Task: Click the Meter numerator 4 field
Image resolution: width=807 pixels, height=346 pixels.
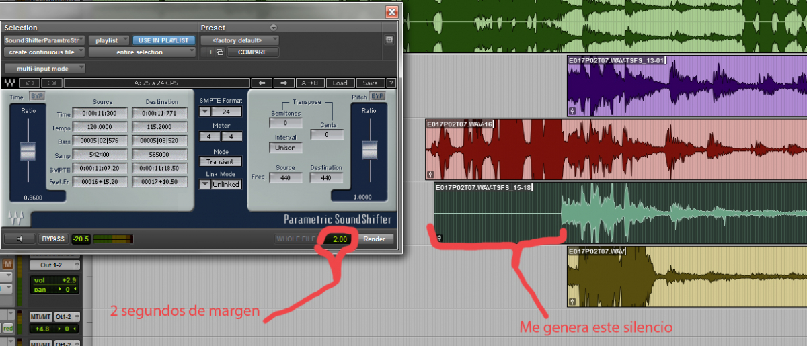Action: pyautogui.click(x=208, y=136)
